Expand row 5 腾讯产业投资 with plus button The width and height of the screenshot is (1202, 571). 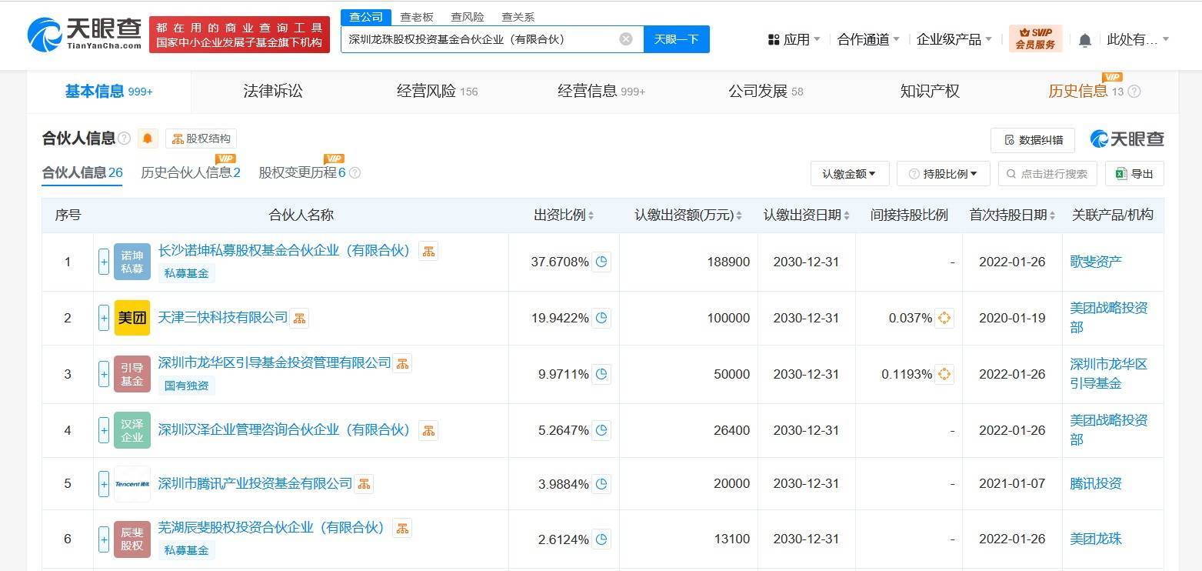pos(104,484)
